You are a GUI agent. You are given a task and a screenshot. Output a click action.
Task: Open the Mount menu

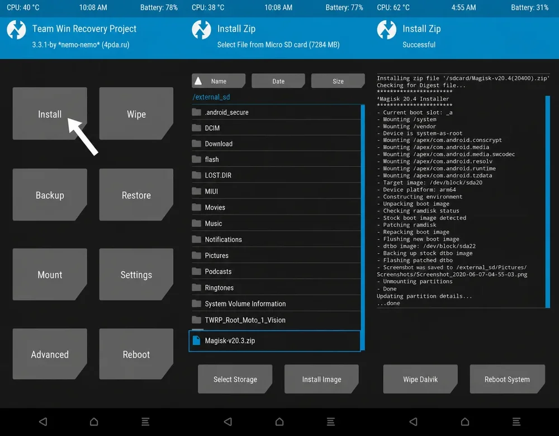click(x=50, y=274)
